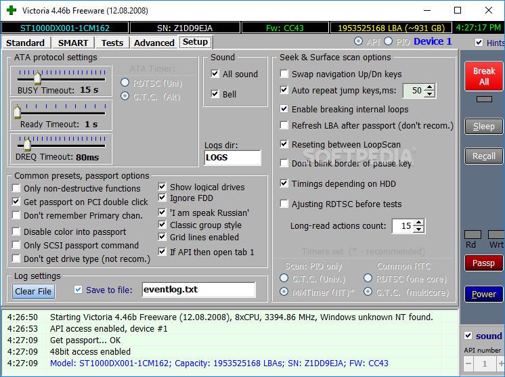505x377 pixels.
Task: Choose RDTSC (Uni) ATA timer
Action: click(125, 83)
